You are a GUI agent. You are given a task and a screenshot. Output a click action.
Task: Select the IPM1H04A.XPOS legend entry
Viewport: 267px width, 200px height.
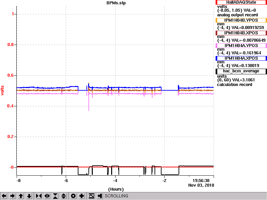[241, 58]
